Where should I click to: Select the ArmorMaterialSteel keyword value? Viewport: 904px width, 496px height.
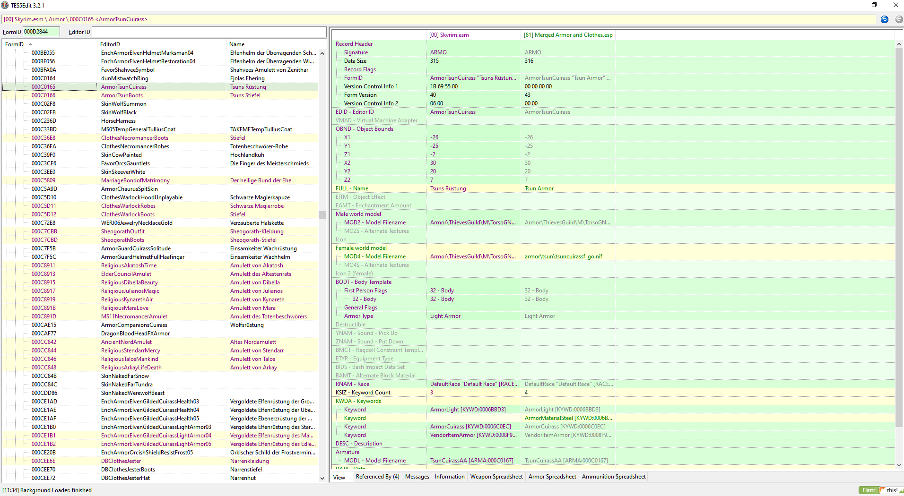pos(568,418)
